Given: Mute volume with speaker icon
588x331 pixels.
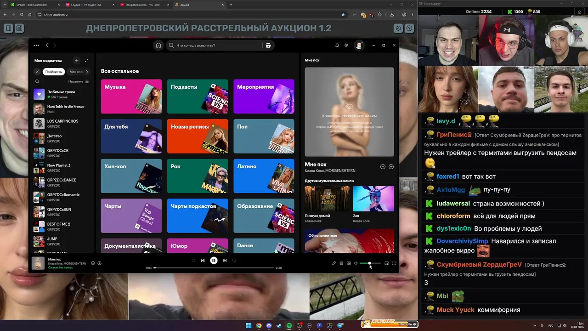Looking at the screenshot, I should pyautogui.click(x=356, y=263).
